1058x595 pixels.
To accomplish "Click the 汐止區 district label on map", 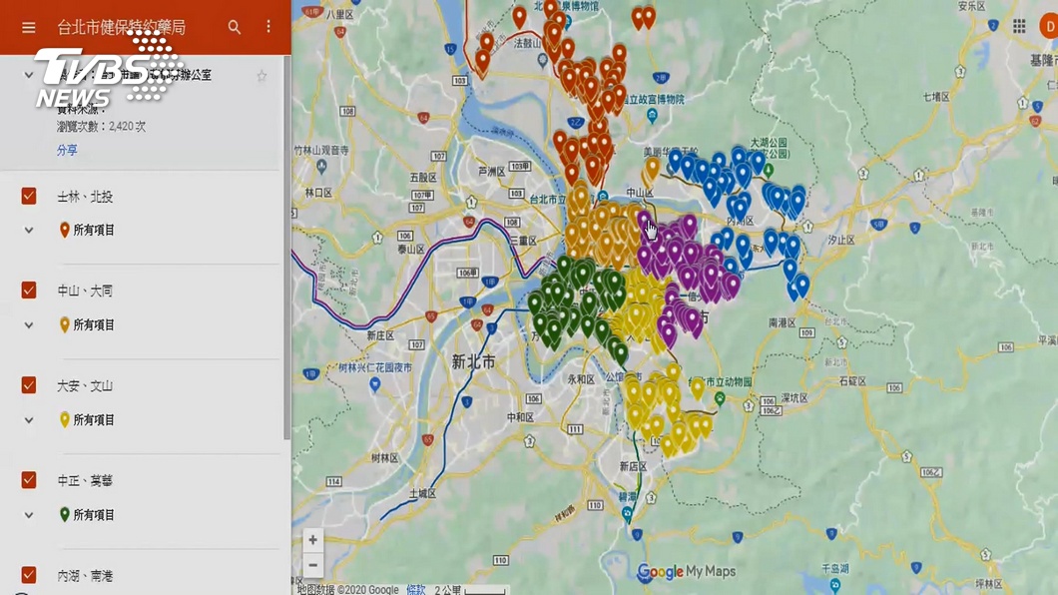I will click(x=840, y=240).
